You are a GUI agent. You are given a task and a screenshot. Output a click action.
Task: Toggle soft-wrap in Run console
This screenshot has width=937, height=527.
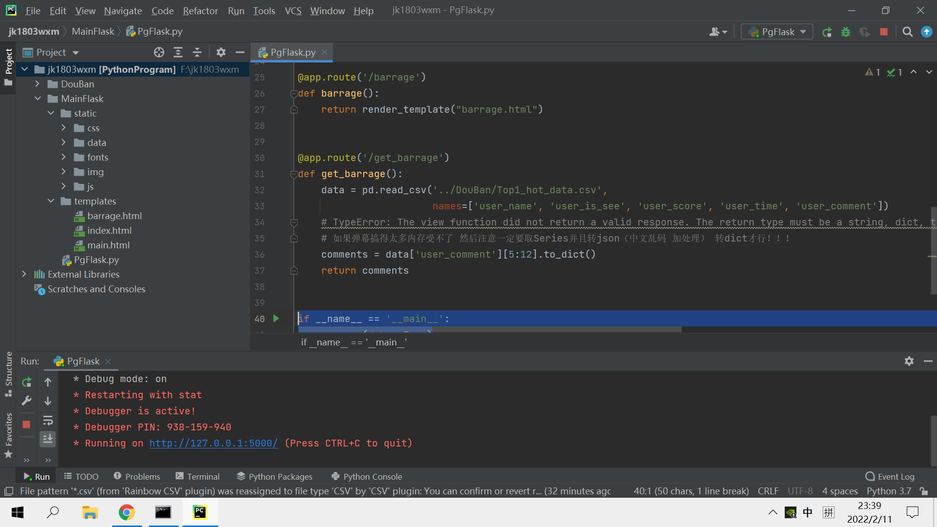[48, 421]
